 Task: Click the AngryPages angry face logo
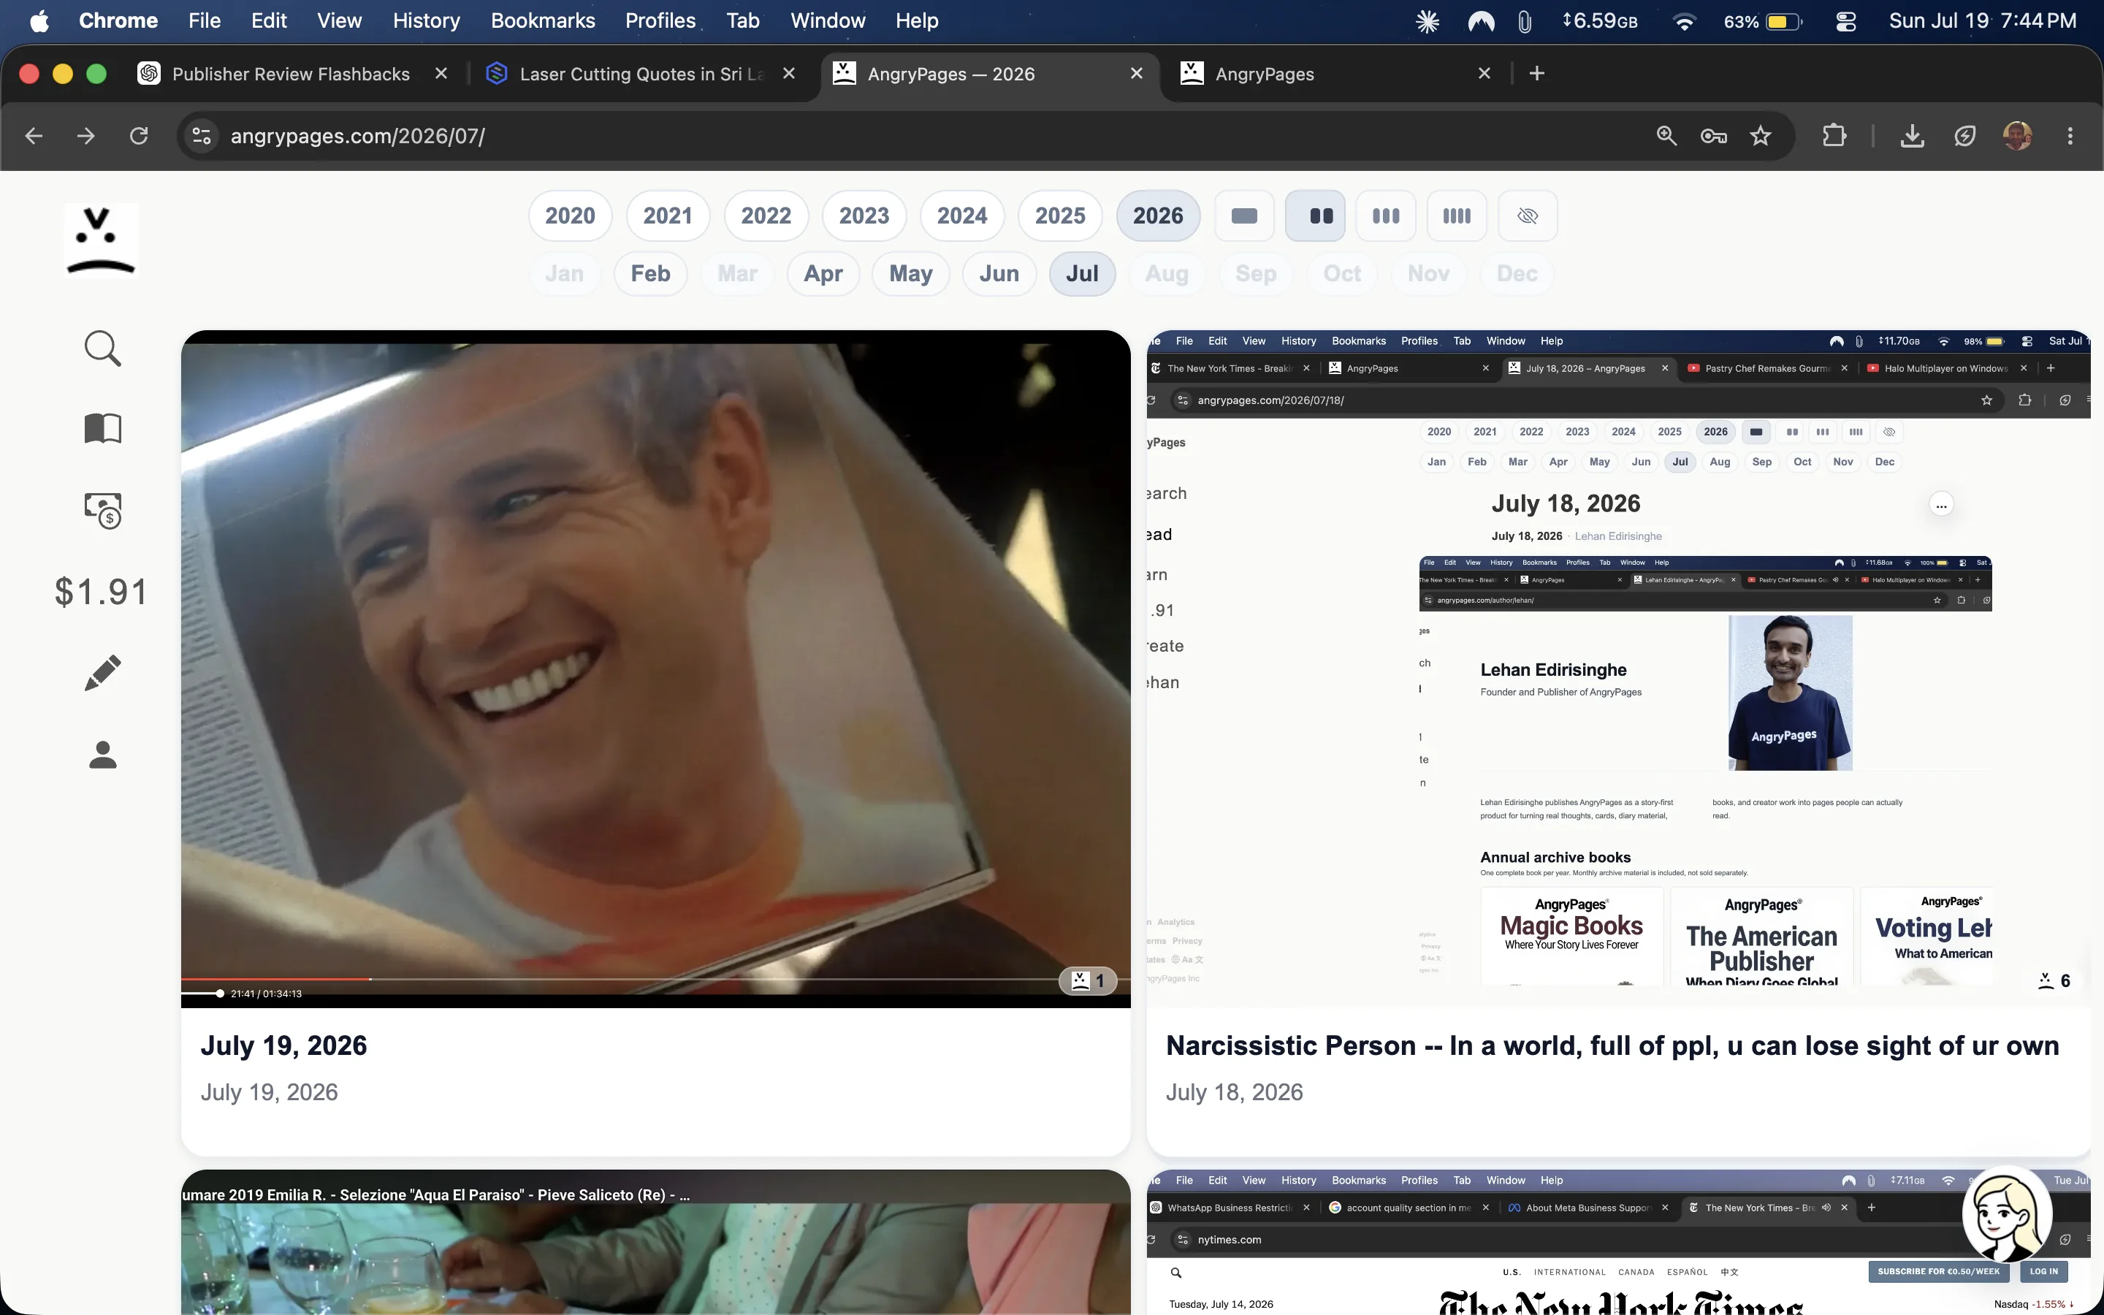pyautogui.click(x=101, y=240)
